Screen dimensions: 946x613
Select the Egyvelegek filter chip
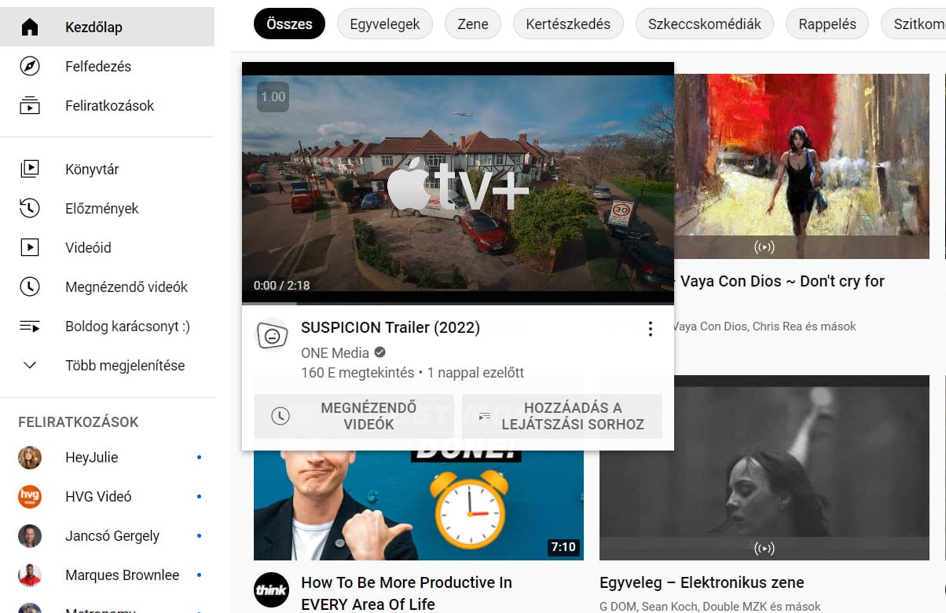pyautogui.click(x=384, y=24)
